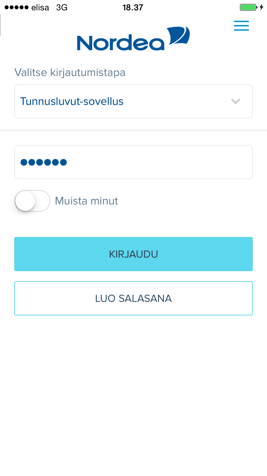Image resolution: width=267 pixels, height=476 pixels.
Task: Expand the login method chevron arrow
Action: tap(236, 101)
